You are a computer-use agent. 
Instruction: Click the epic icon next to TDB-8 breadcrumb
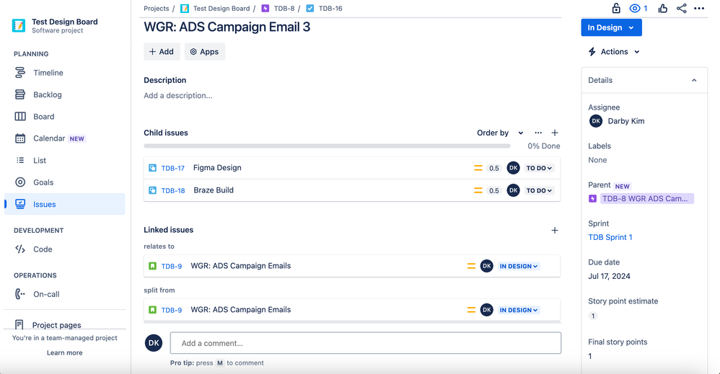tap(265, 8)
